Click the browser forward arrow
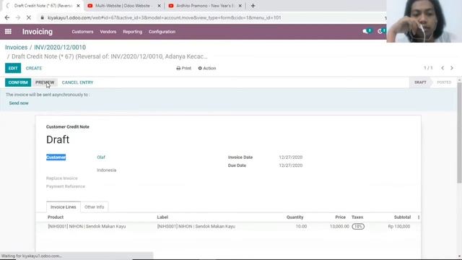462x260 pixels. point(18,17)
